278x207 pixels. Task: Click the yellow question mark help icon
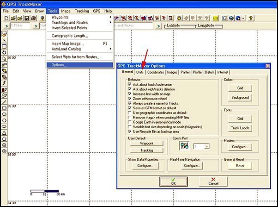coord(251,18)
